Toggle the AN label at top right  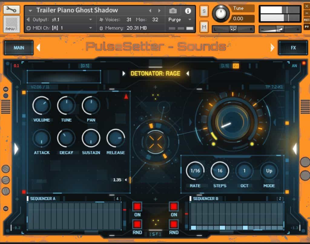(294, 66)
